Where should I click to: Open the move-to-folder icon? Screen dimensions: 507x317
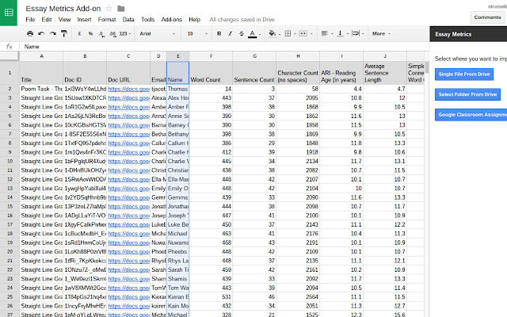point(121,9)
